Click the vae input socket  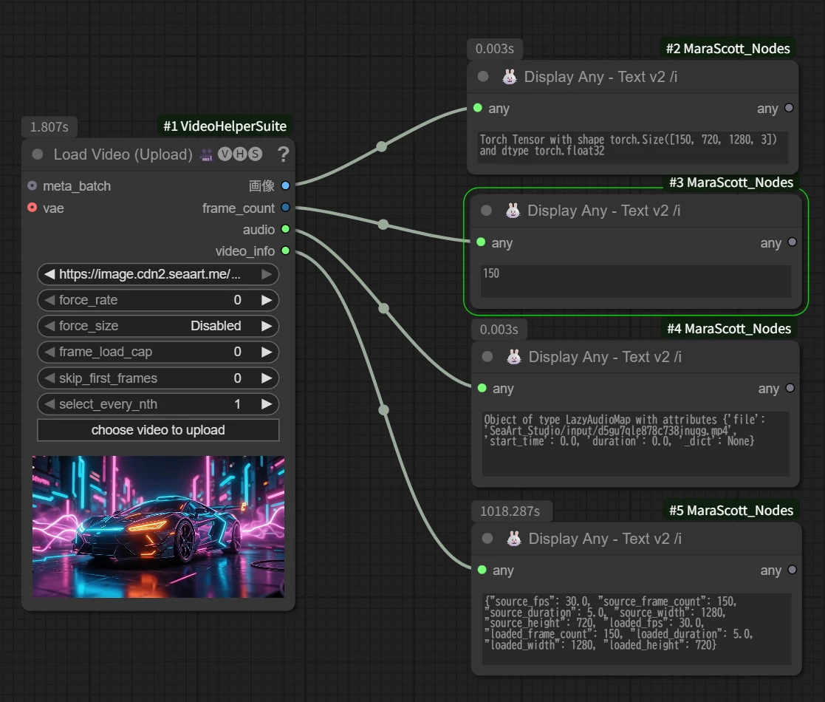coord(32,208)
